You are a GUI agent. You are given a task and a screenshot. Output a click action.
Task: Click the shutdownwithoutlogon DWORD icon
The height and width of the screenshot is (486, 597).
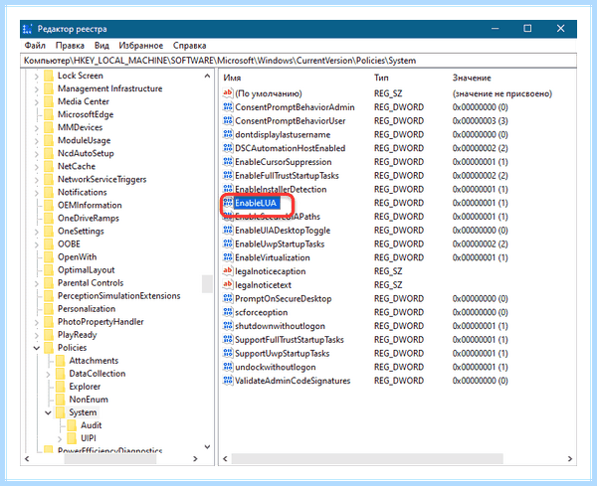(x=228, y=326)
